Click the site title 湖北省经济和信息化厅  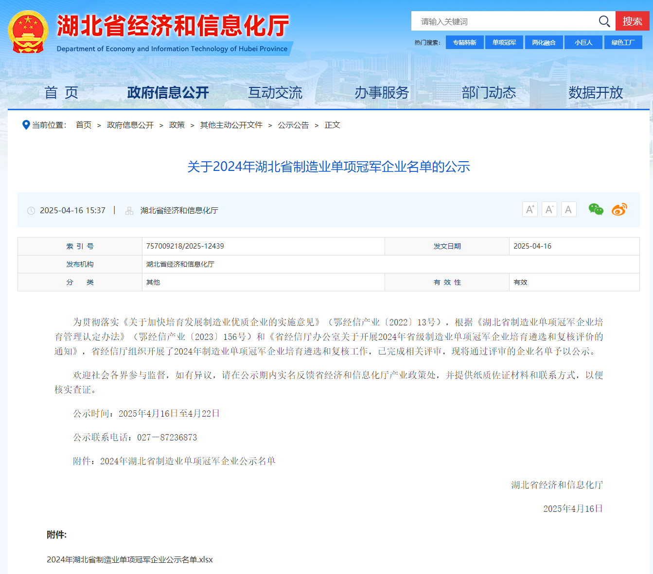173,26
